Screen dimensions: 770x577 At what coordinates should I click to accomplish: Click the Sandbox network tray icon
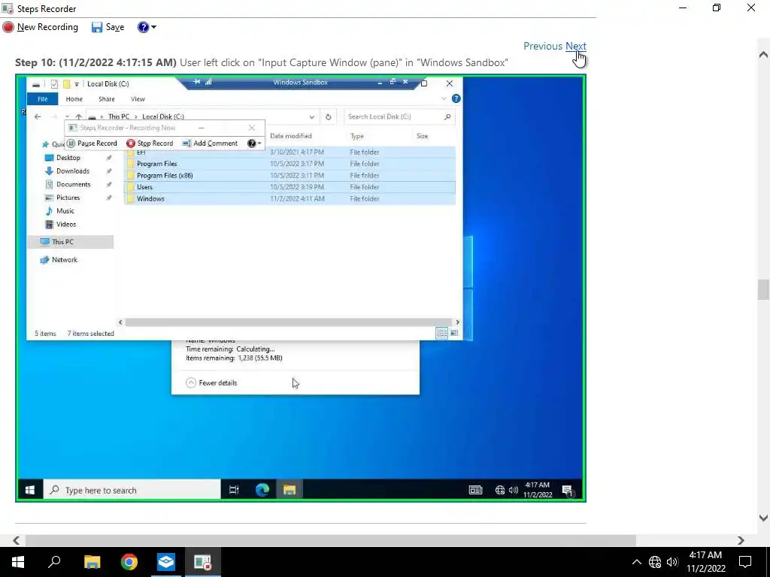[x=500, y=490]
